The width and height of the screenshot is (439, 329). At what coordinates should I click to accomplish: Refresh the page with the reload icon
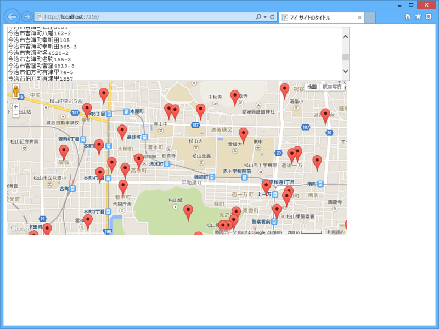click(x=272, y=17)
